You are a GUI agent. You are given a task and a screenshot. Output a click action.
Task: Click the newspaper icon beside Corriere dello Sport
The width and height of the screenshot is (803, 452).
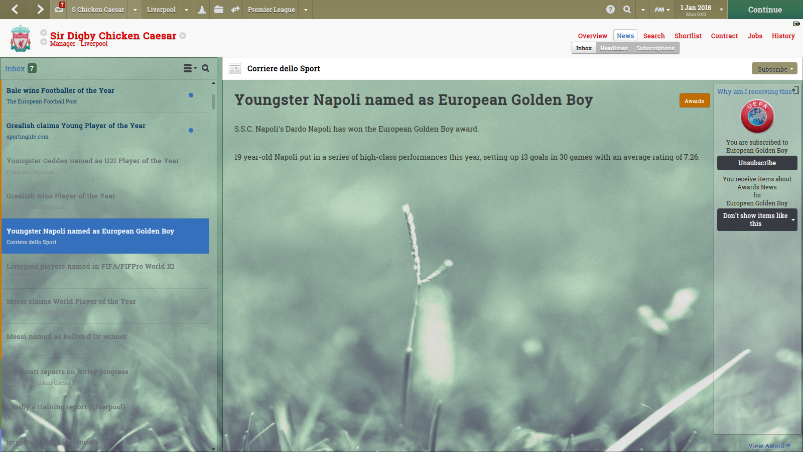[x=235, y=69]
